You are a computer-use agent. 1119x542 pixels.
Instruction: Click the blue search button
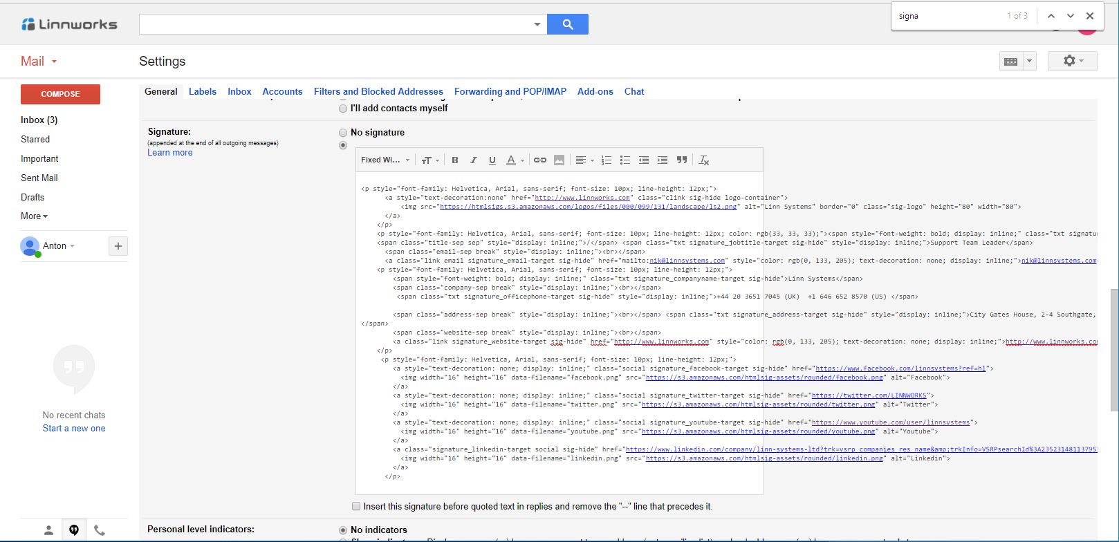pyautogui.click(x=568, y=24)
